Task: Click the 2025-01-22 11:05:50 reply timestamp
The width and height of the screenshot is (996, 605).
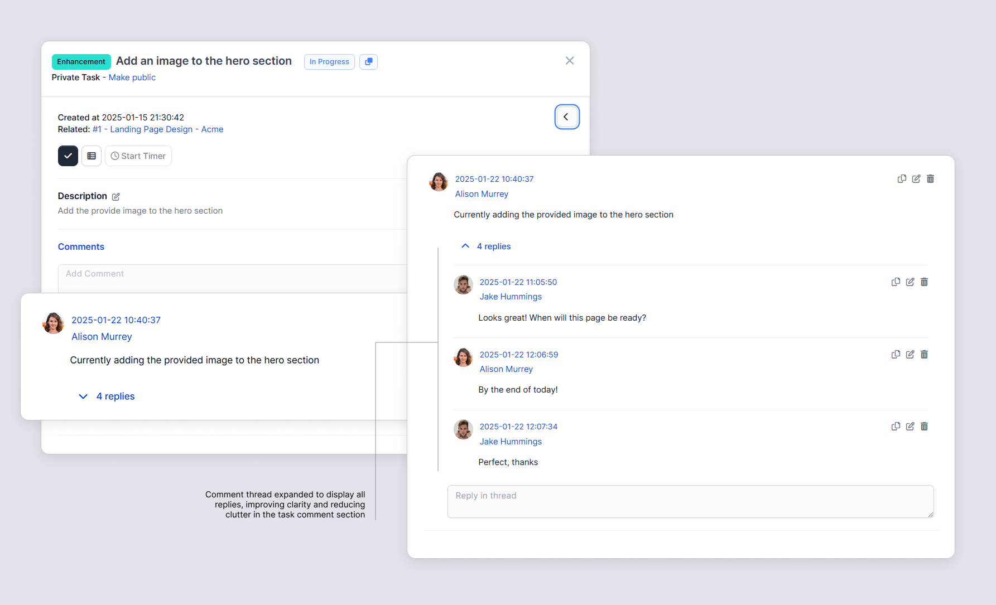Action: 518,282
